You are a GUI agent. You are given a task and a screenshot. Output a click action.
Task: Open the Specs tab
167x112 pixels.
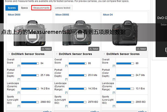(x=24, y=8)
